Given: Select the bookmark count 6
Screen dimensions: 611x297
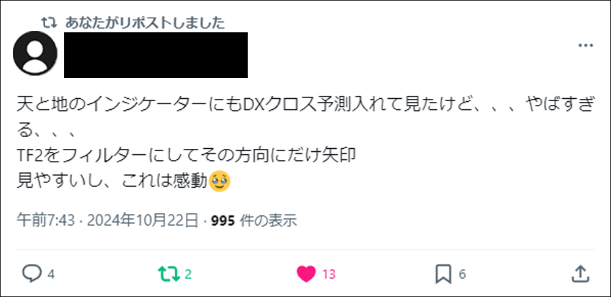Looking at the screenshot, I should click(x=462, y=275).
